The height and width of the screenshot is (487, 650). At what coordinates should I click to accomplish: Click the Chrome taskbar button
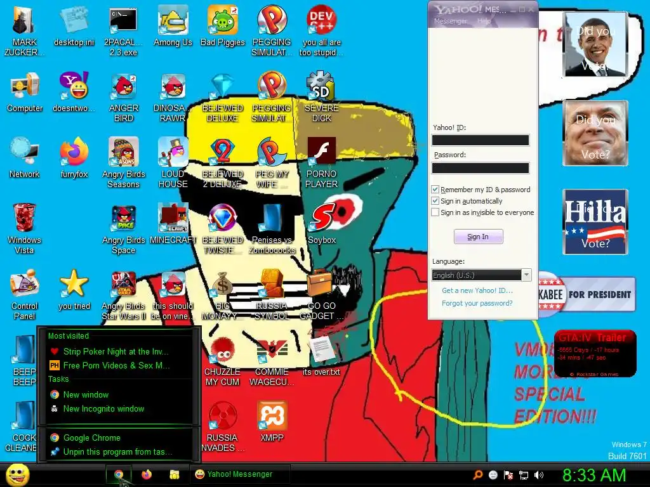coord(119,474)
